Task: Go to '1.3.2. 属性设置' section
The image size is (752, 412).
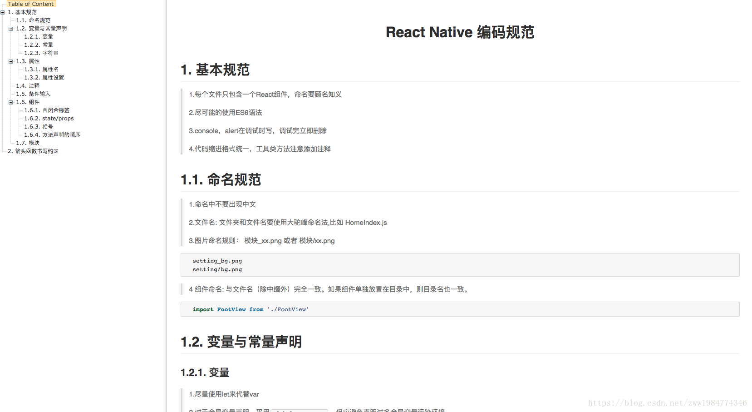Action: coord(44,78)
